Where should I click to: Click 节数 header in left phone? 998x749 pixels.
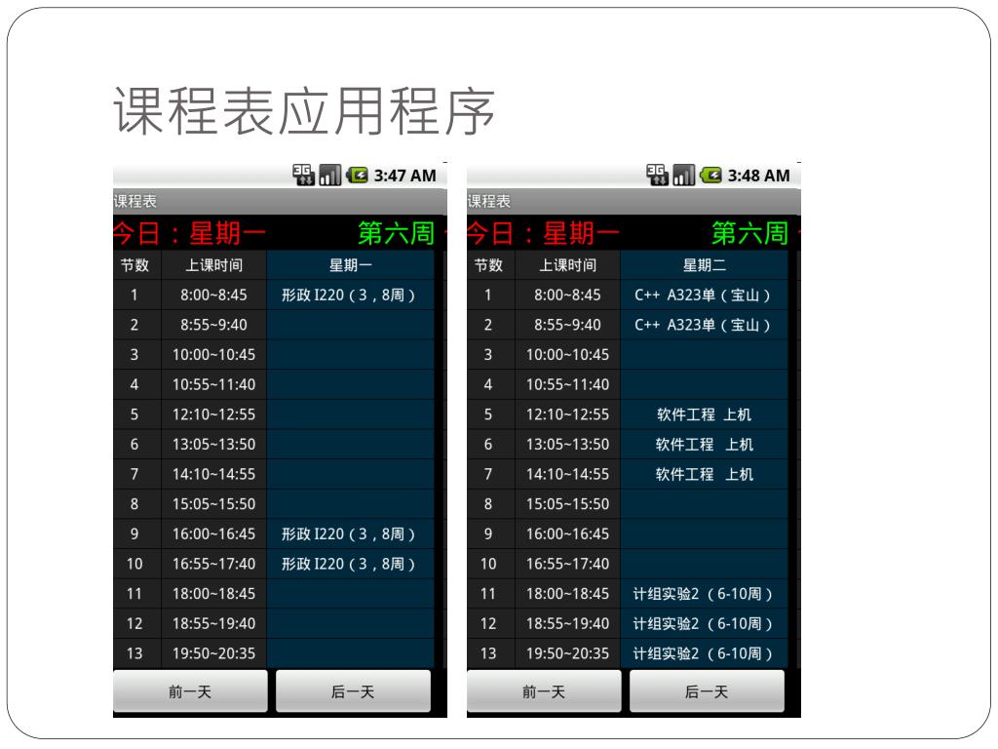coord(134,265)
